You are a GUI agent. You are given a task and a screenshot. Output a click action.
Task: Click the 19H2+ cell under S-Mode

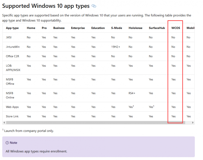(116, 47)
